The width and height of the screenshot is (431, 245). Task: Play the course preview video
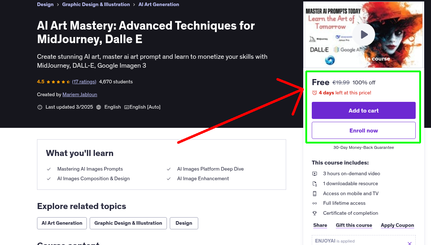tap(364, 35)
